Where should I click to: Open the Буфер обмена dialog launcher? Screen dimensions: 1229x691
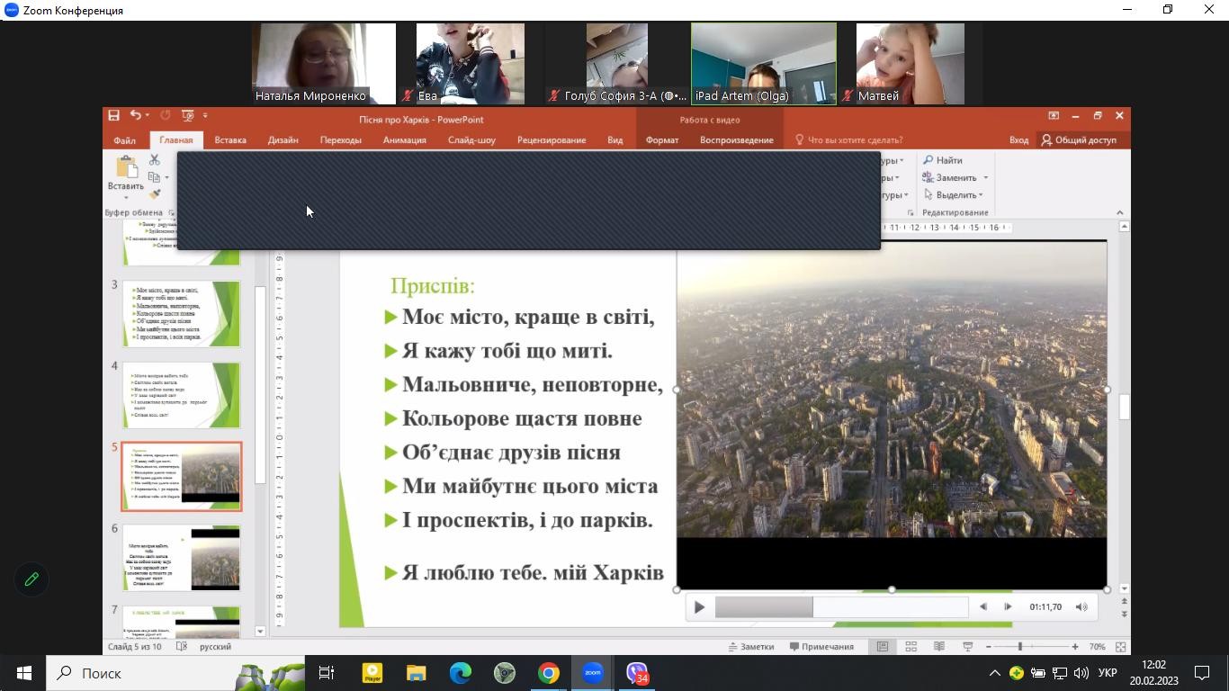[x=171, y=213]
